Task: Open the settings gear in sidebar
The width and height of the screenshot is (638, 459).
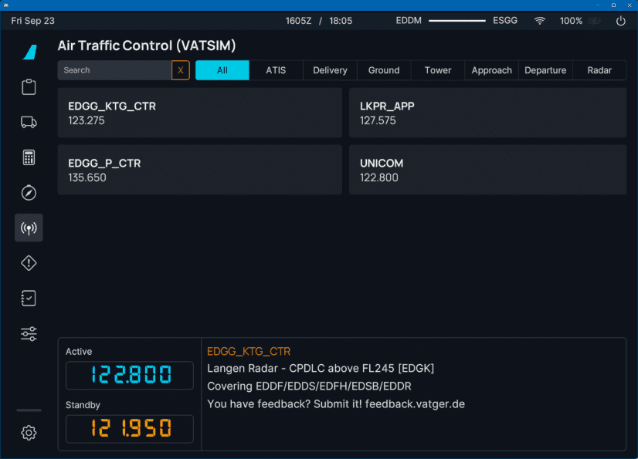Action: click(29, 433)
